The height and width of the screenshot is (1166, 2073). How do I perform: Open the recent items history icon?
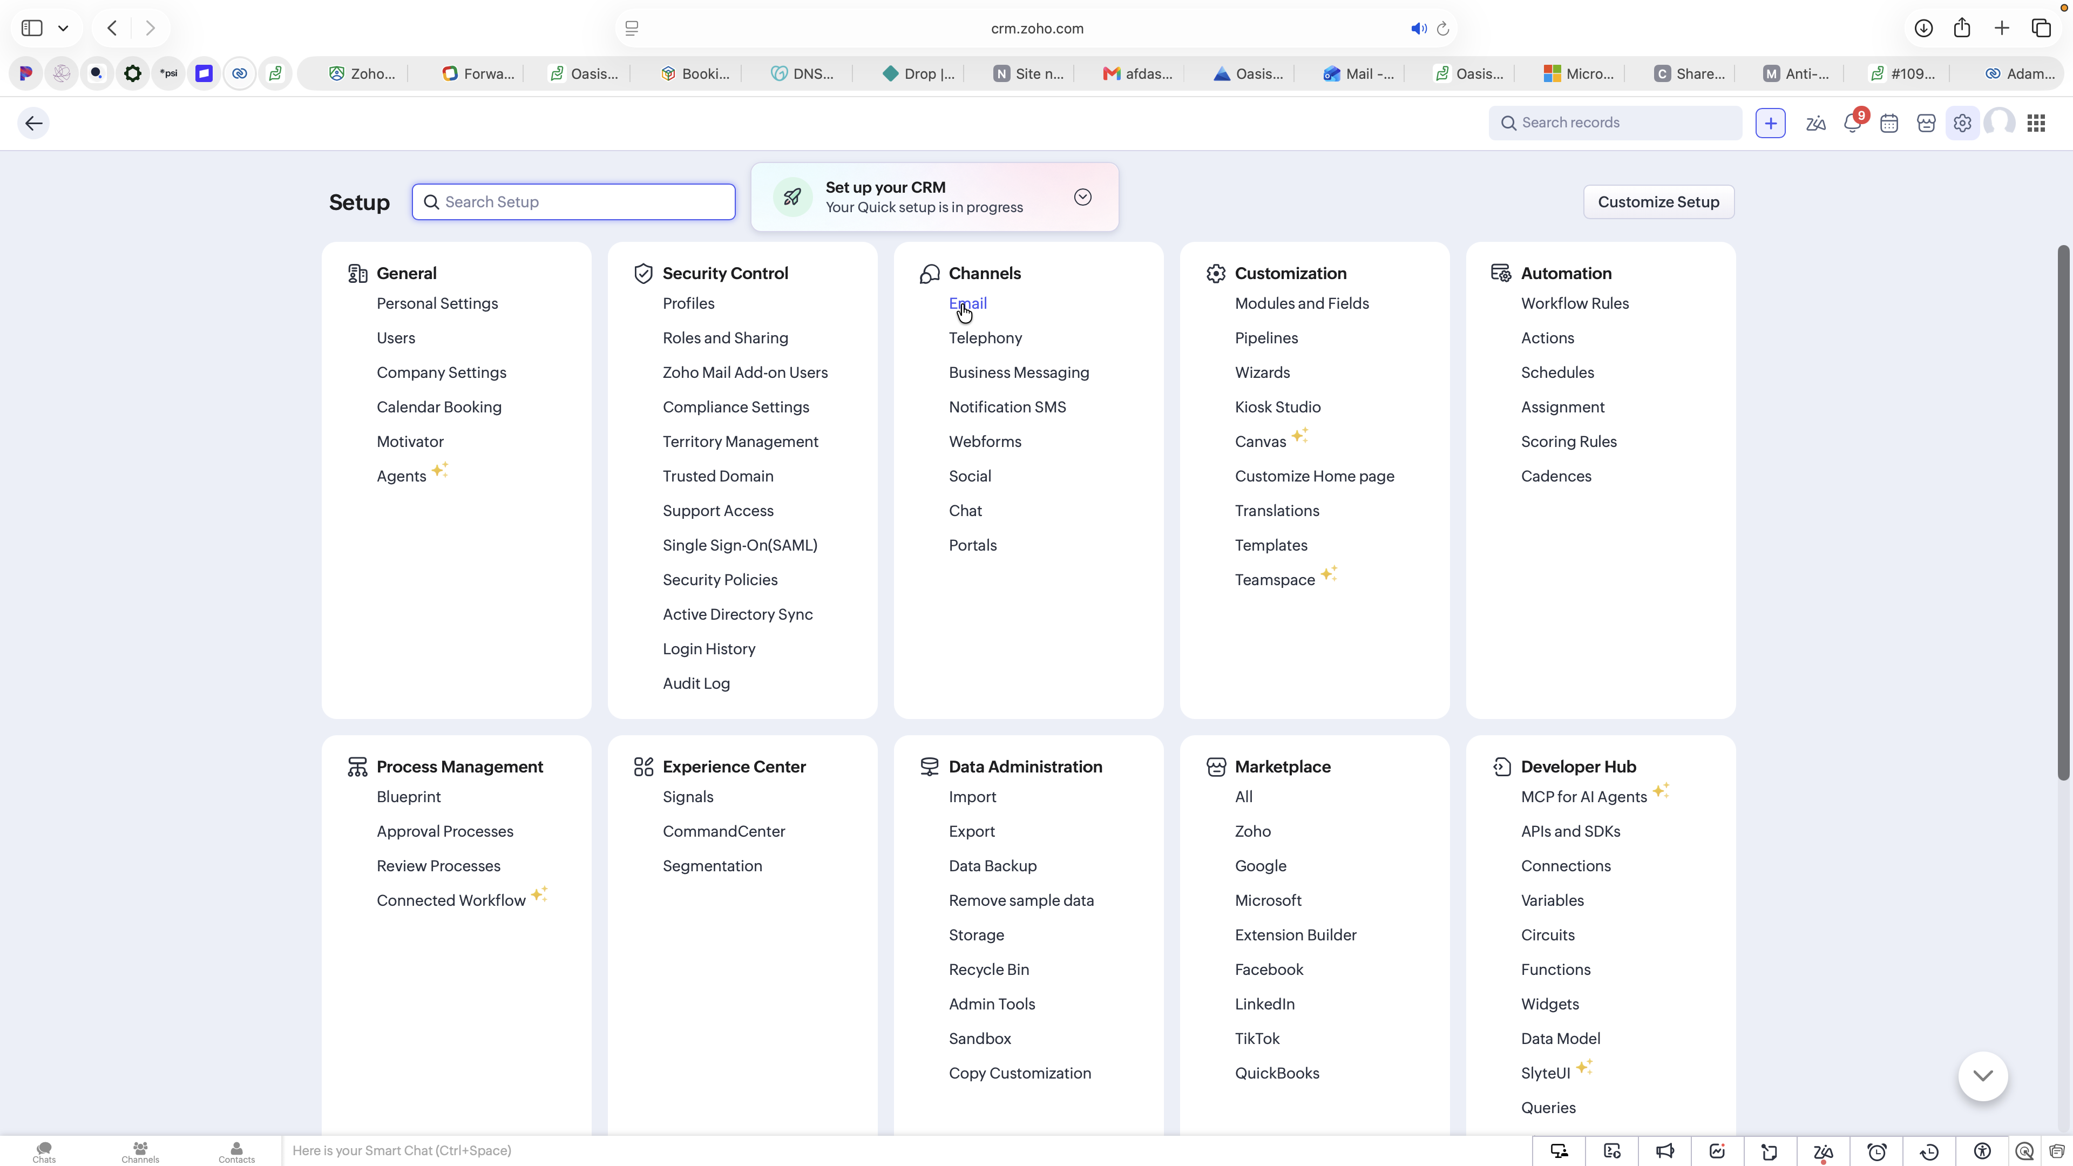pos(1930,1151)
